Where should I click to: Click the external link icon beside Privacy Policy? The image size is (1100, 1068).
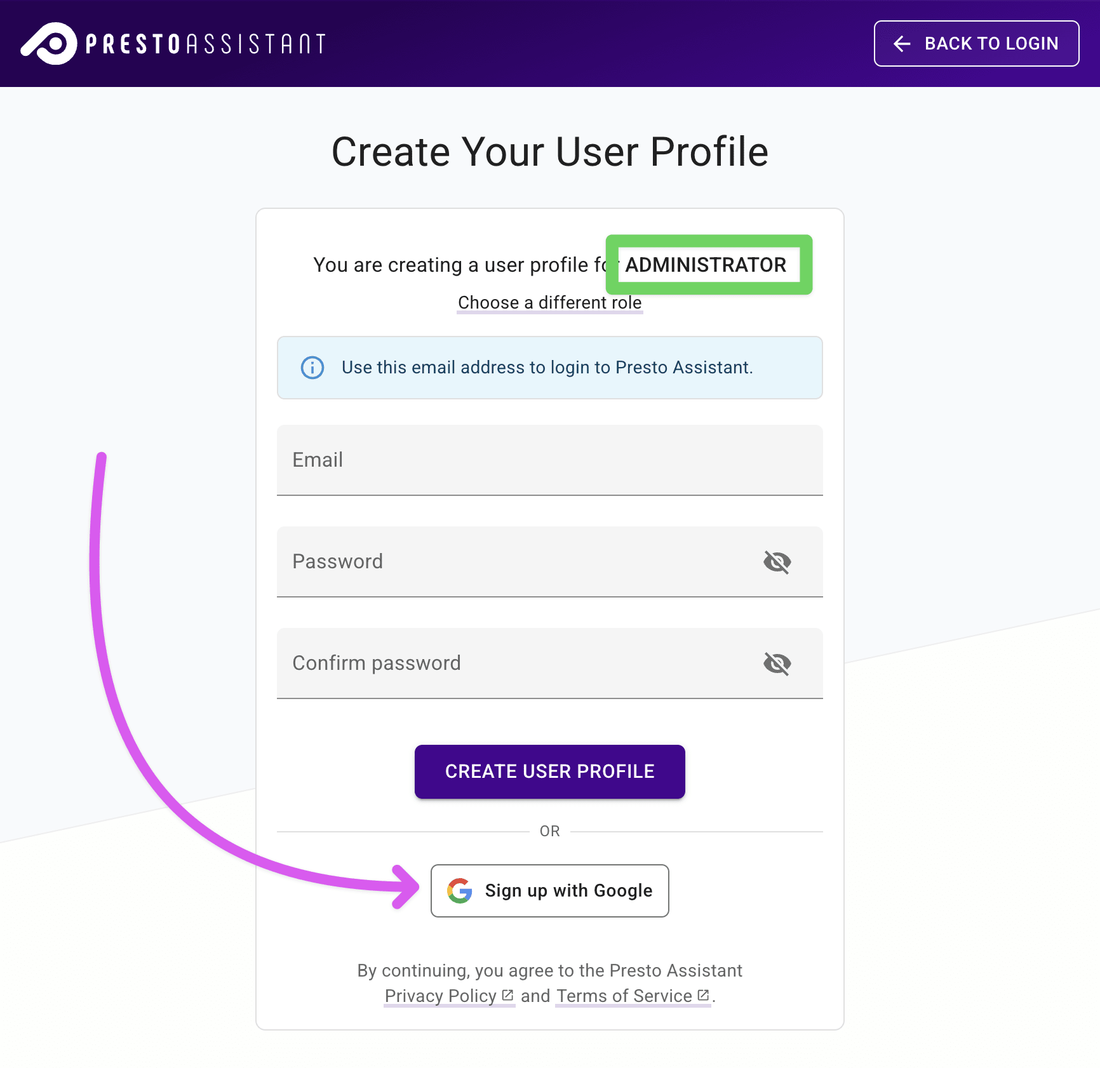(507, 994)
